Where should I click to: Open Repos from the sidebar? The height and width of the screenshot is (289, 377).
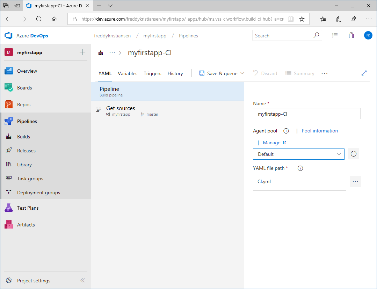(24, 104)
